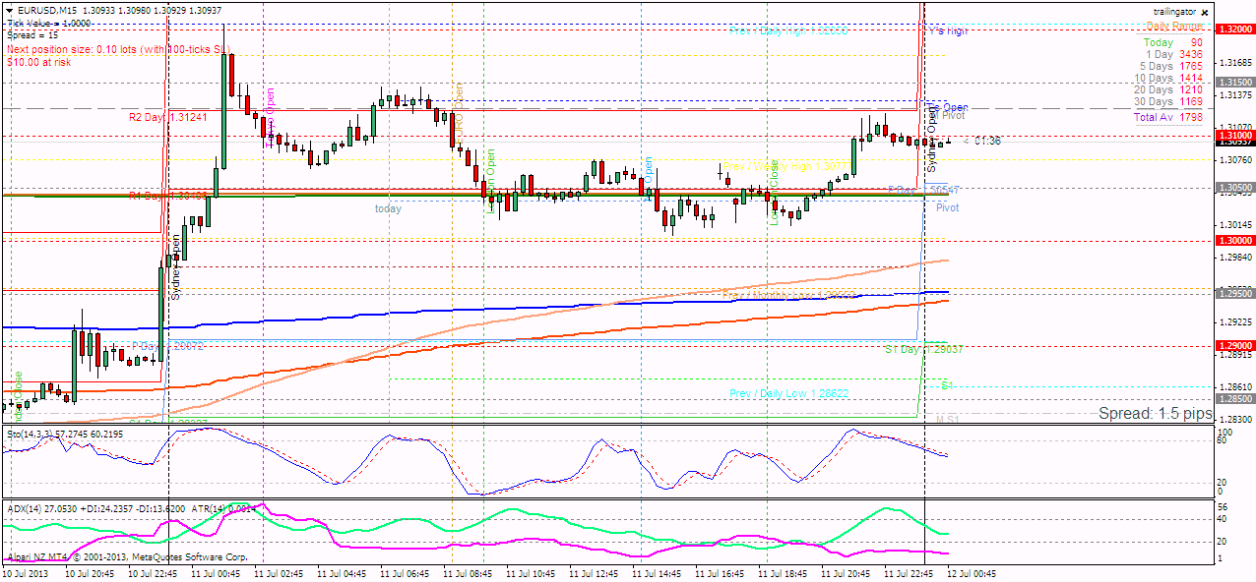Click the 'Pivot' label under the blue line
This screenshot has height=582, width=1256.
(x=947, y=208)
